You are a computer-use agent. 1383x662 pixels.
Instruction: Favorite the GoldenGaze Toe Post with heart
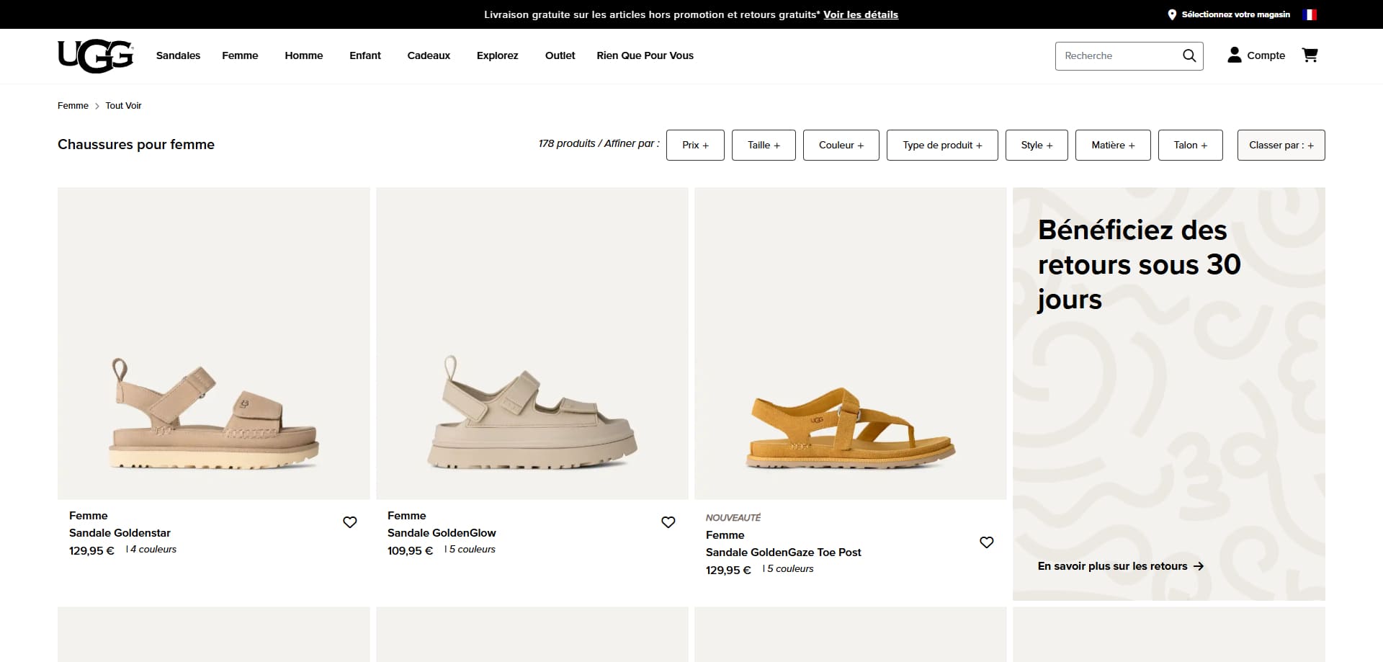[x=987, y=542]
